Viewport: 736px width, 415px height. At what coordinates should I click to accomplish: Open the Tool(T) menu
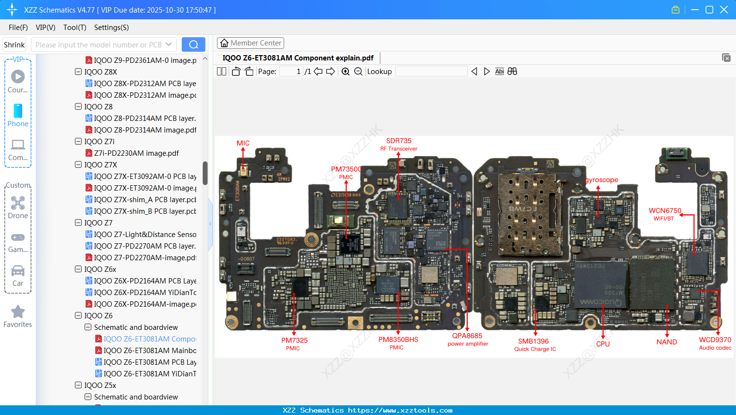(74, 28)
